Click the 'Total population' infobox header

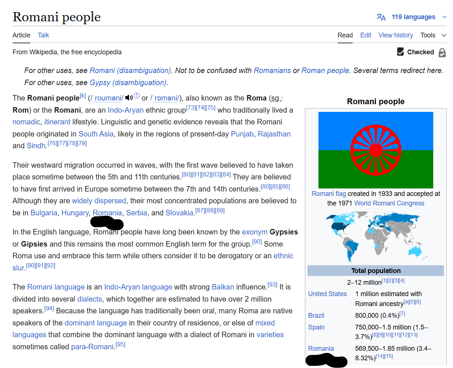(x=376, y=271)
